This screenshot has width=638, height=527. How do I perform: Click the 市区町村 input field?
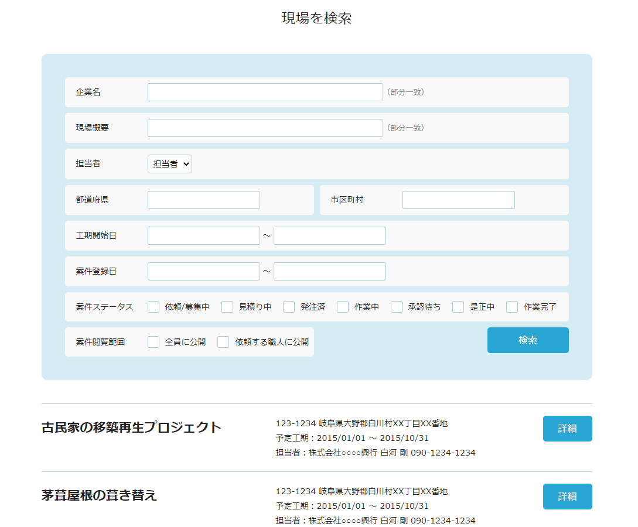pos(459,200)
